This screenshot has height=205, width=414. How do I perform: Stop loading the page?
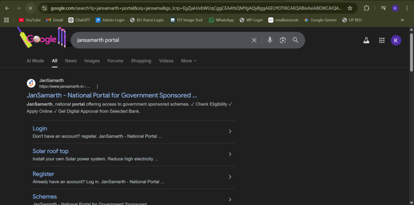pos(30,8)
